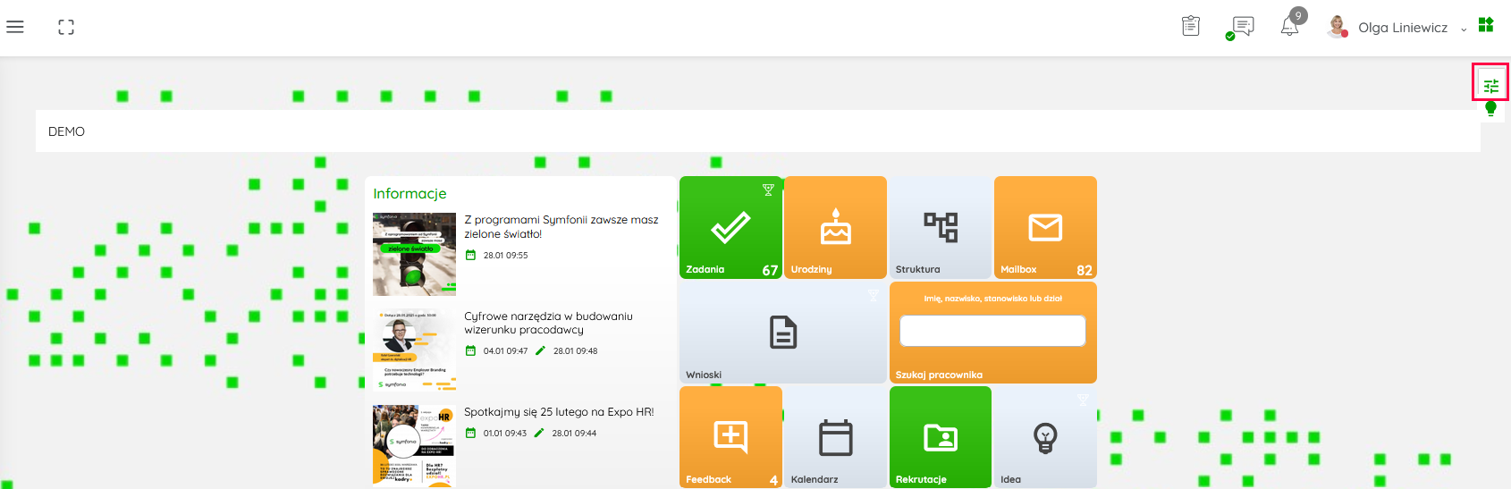Expand the Olga Liniewicz user dropdown

(x=1401, y=28)
